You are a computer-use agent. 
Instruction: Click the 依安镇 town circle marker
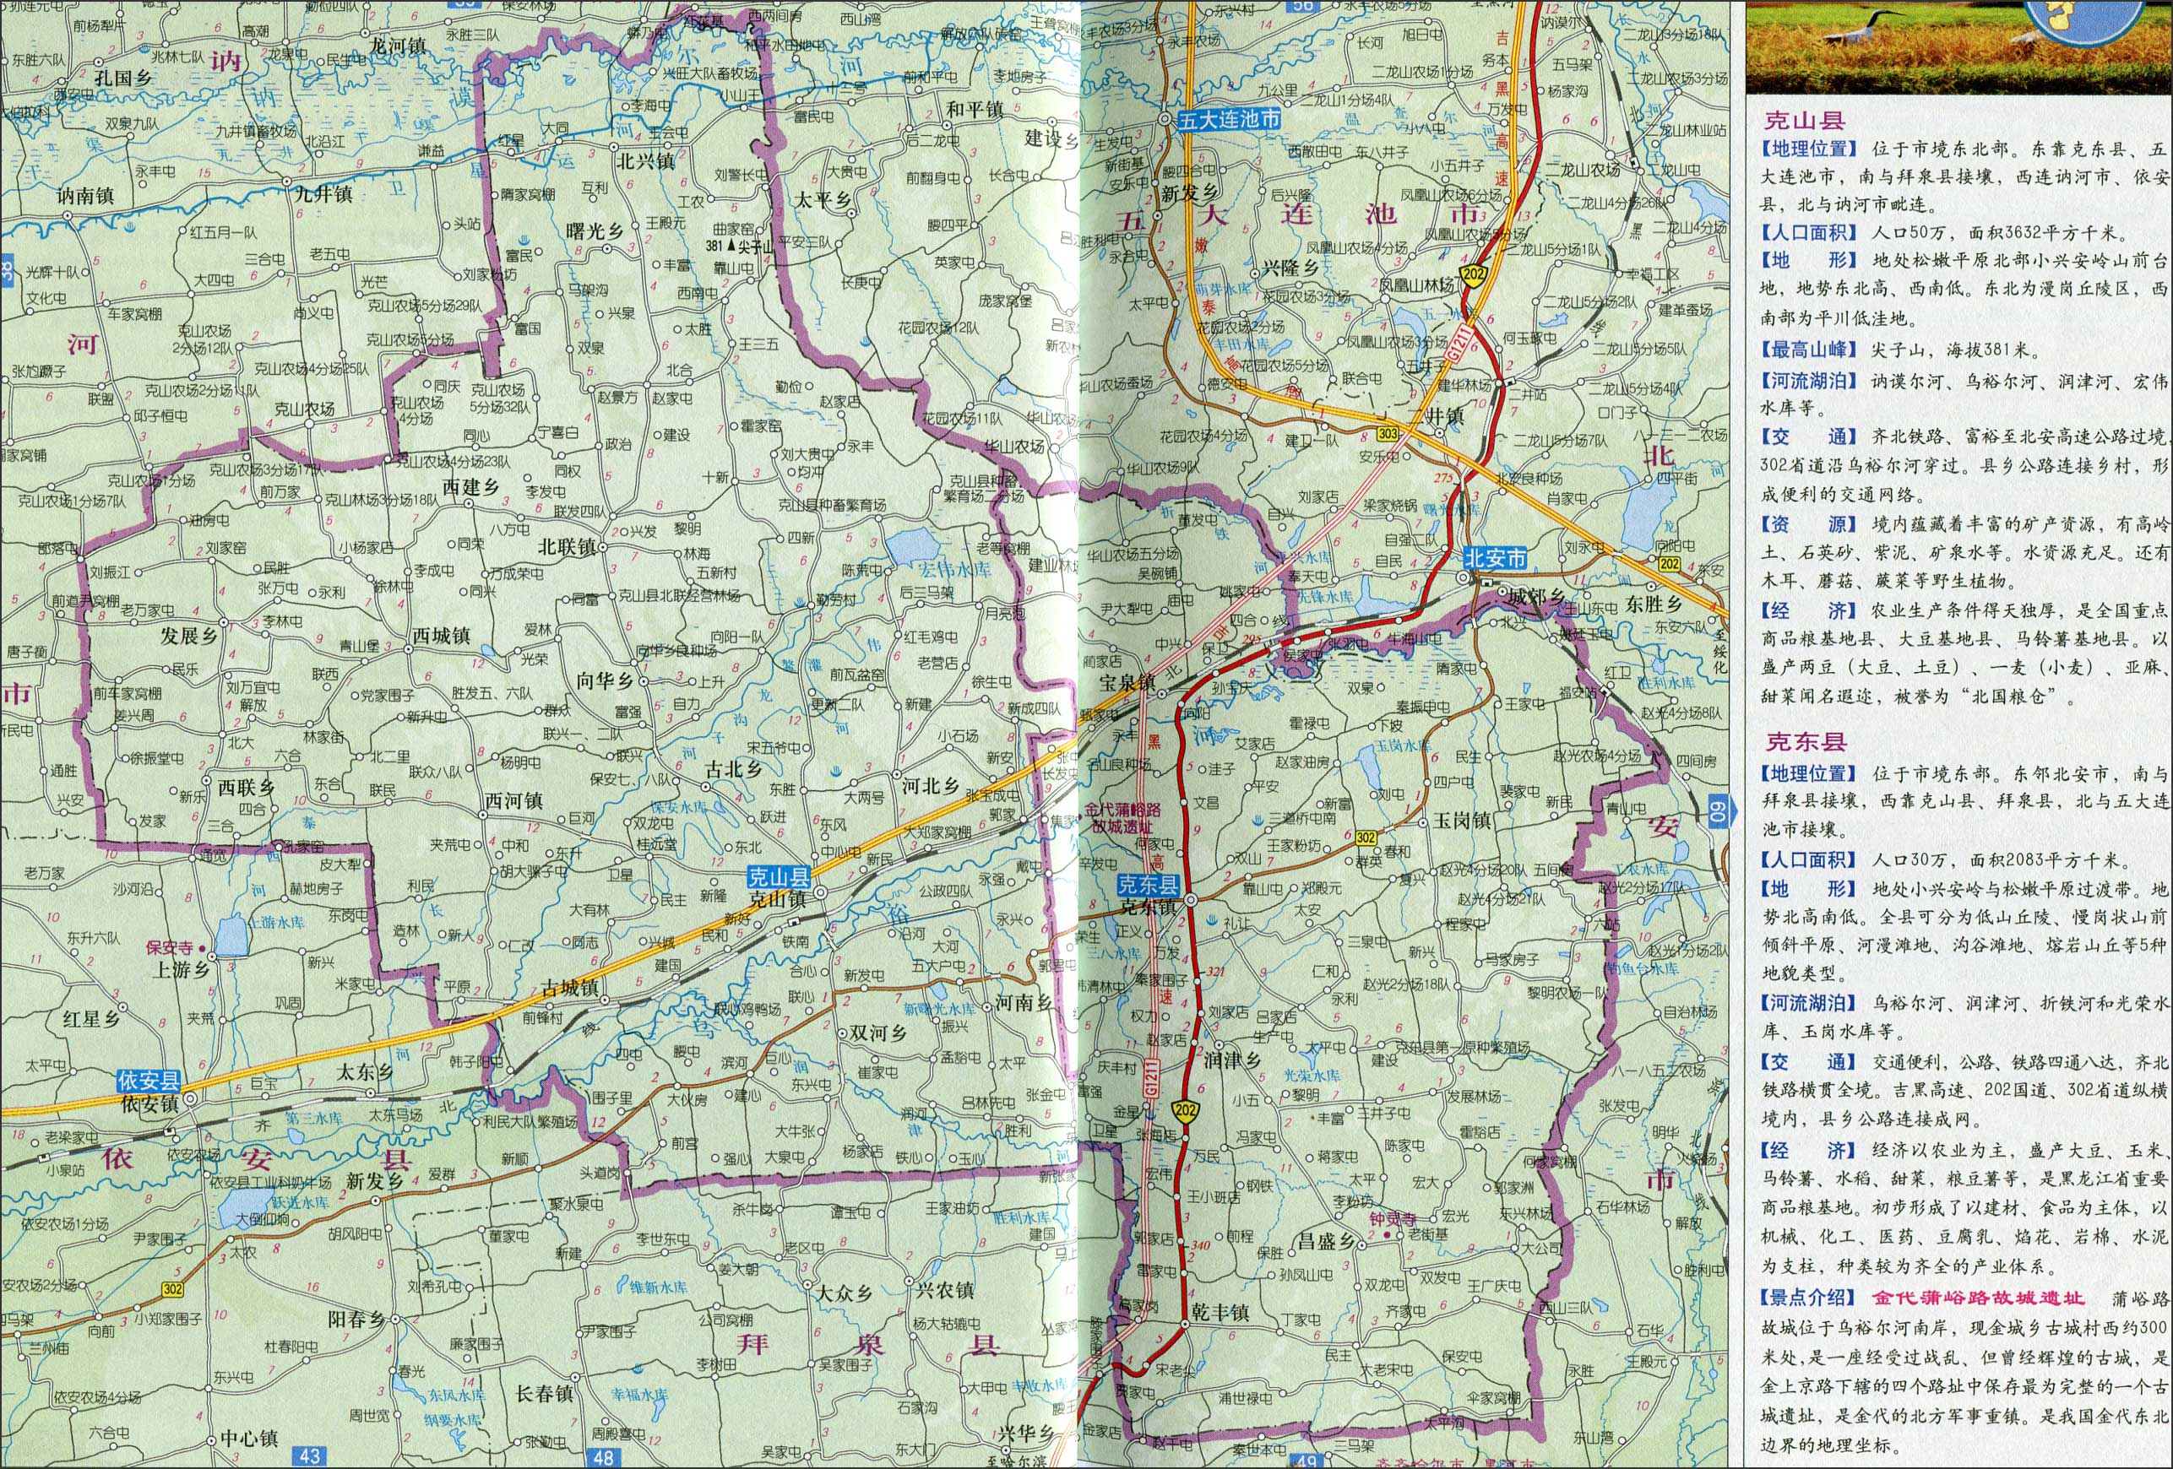(x=189, y=1099)
